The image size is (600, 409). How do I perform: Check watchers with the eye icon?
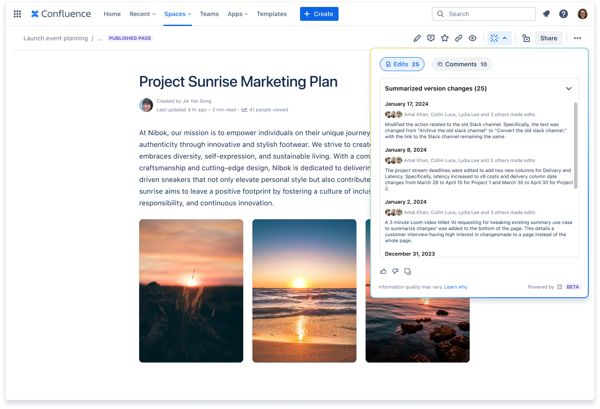[x=472, y=38]
